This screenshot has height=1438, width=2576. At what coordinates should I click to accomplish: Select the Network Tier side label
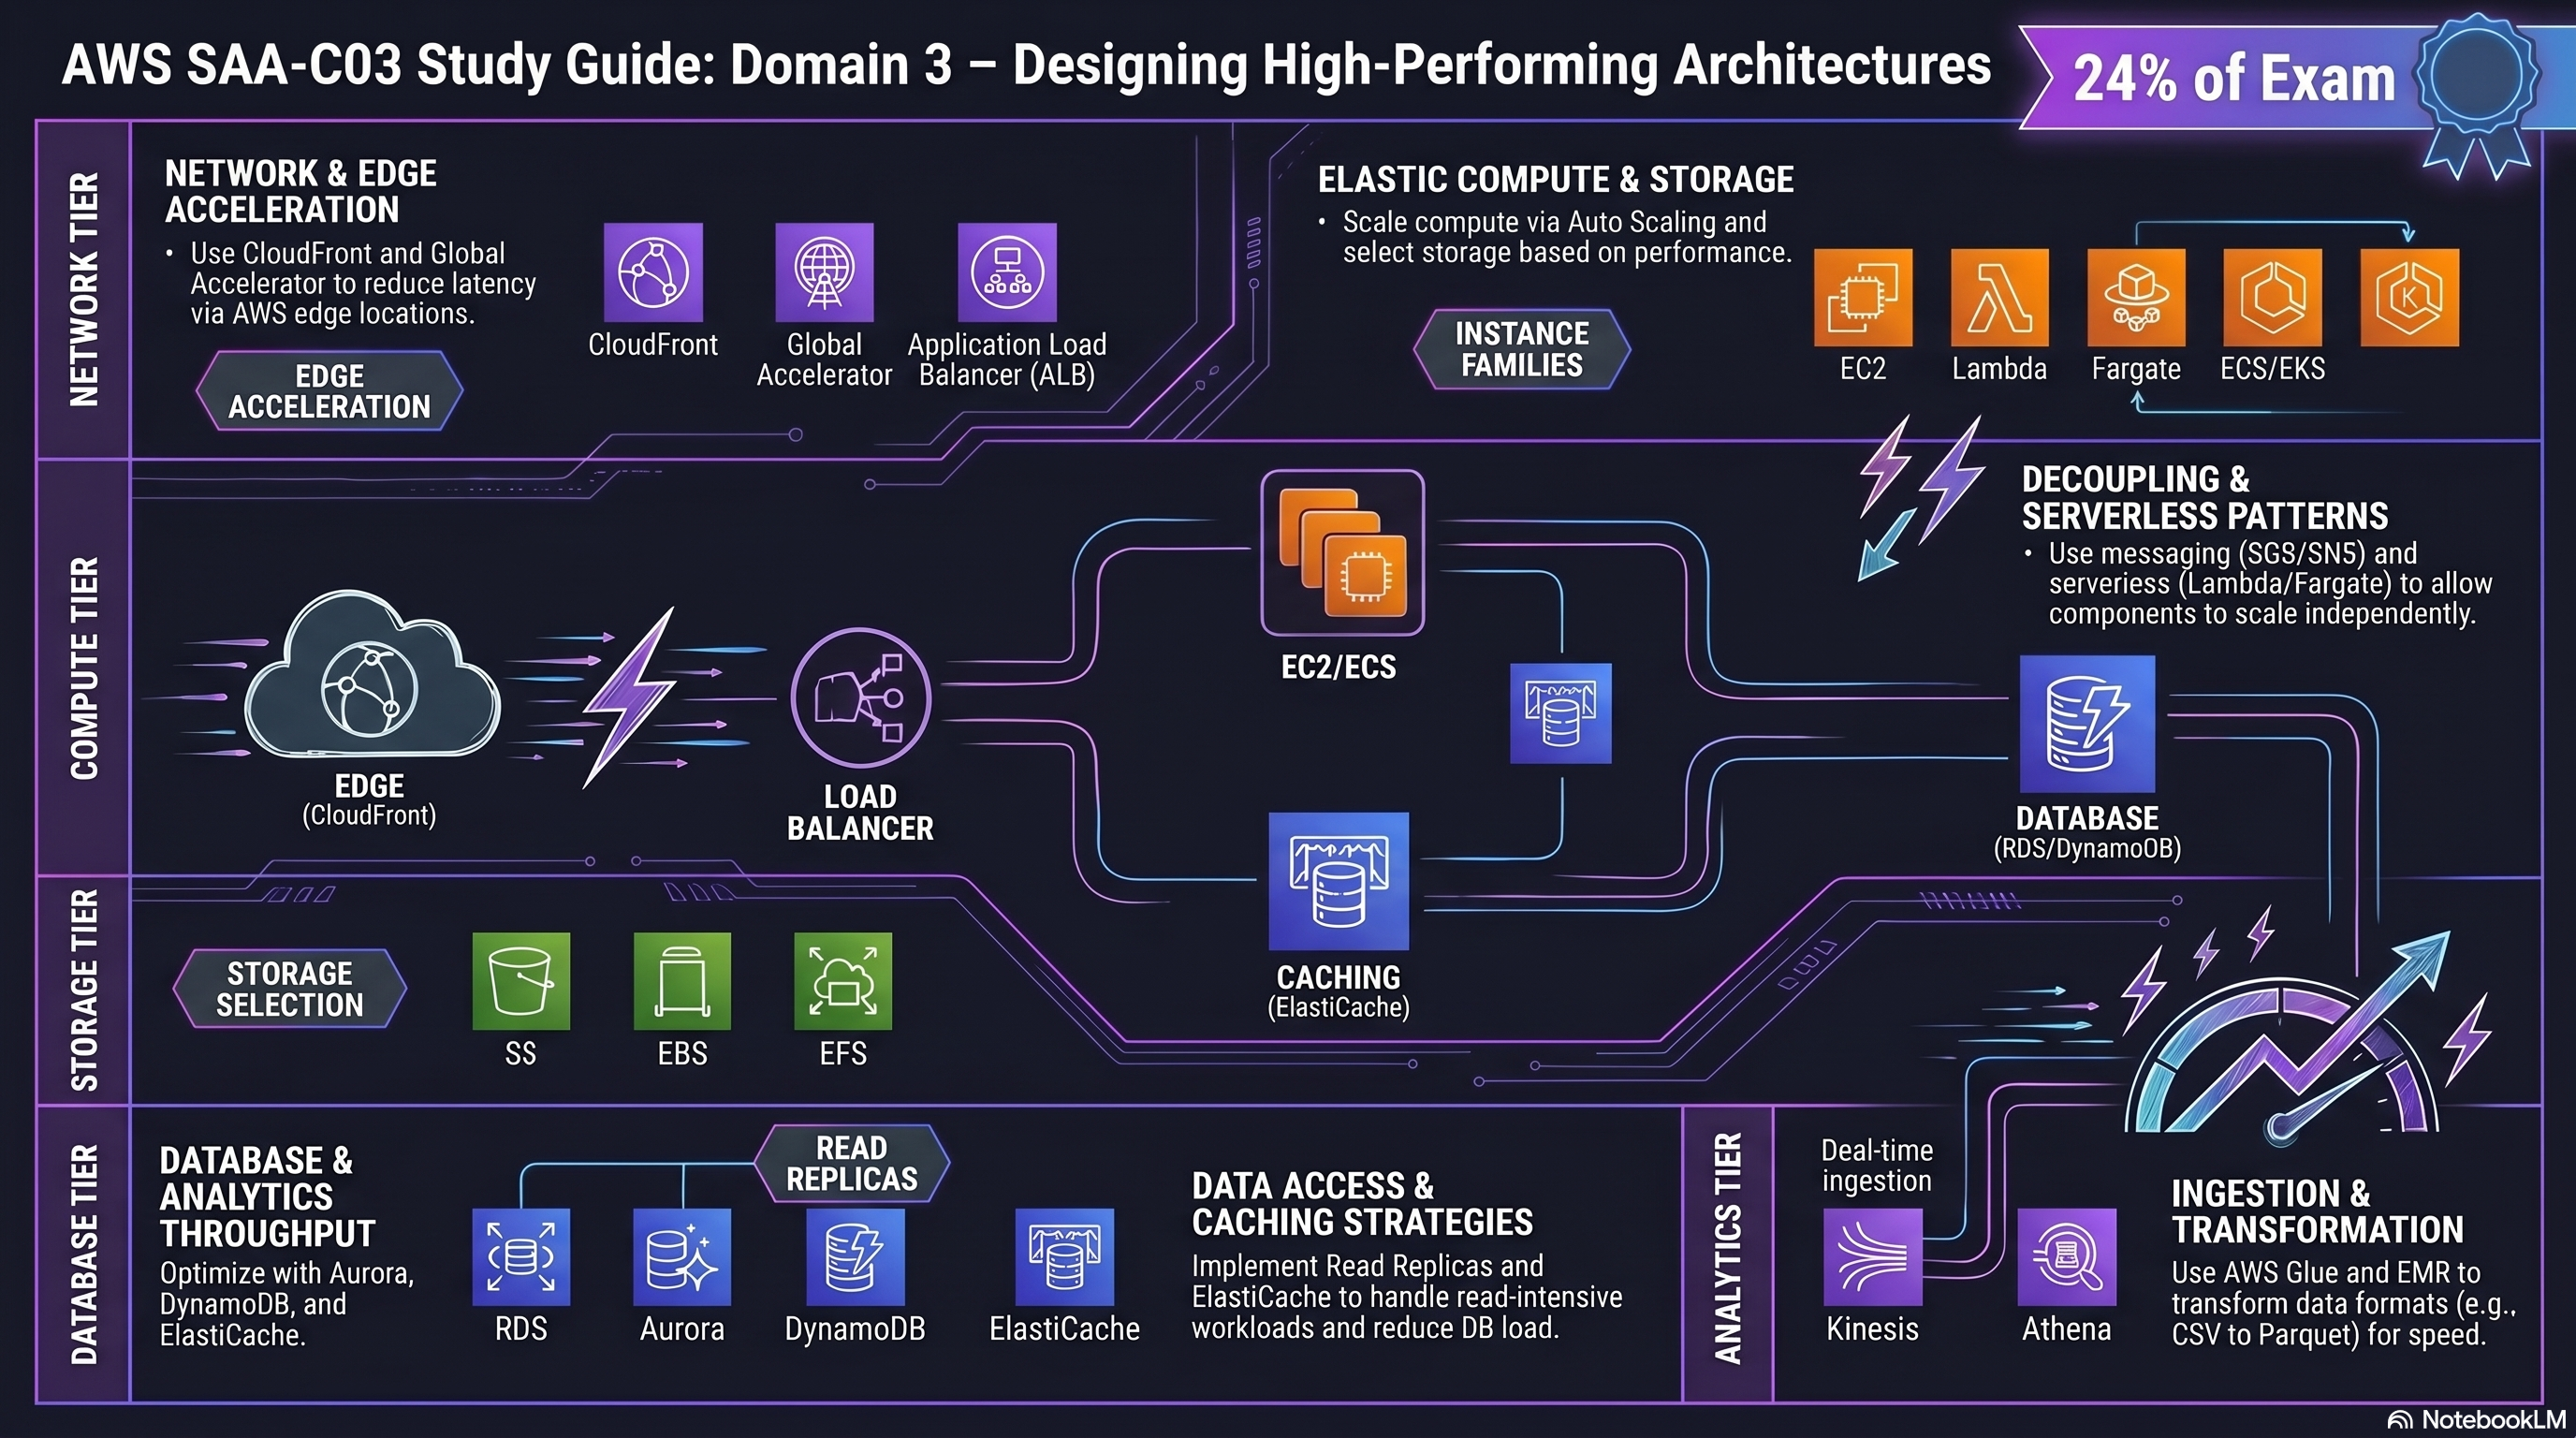coord(84,289)
